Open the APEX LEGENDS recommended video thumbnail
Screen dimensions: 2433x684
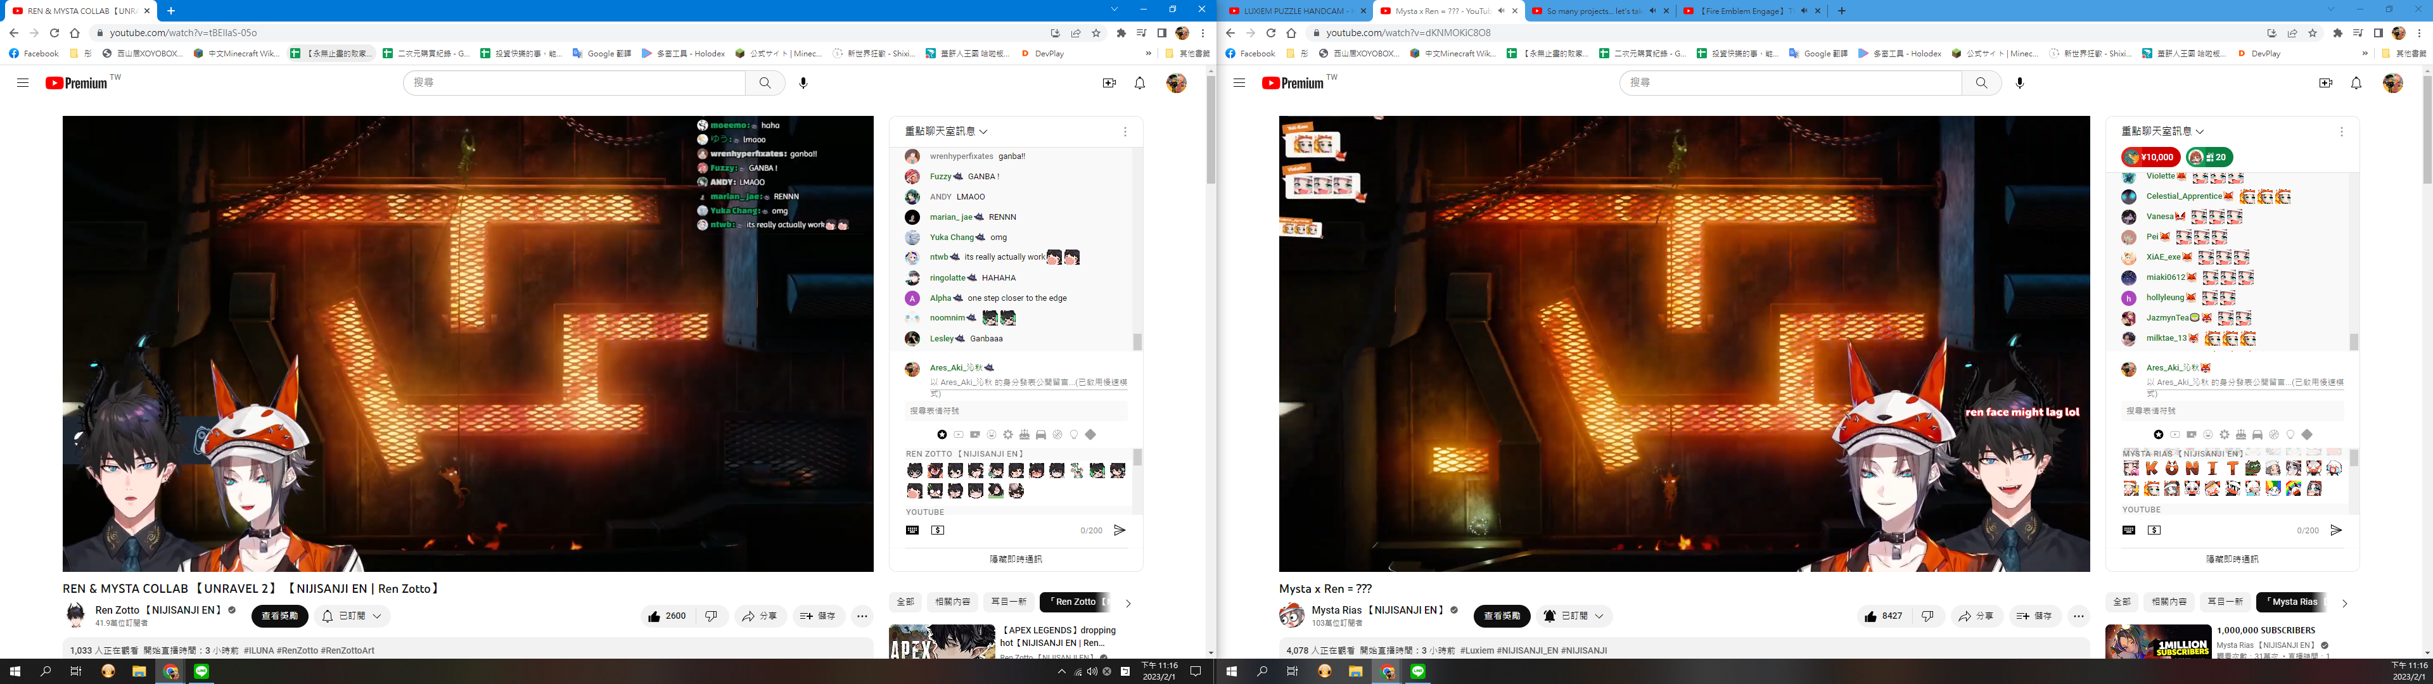[x=942, y=642]
